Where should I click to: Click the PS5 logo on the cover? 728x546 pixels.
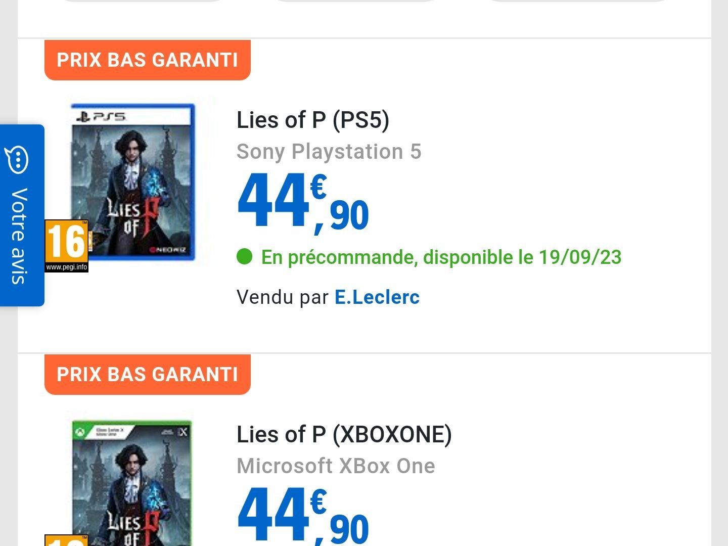point(101,117)
